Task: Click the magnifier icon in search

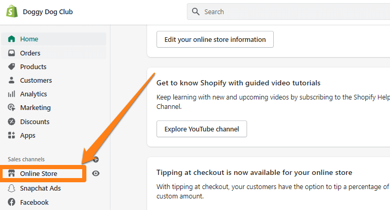Action: 196,12
